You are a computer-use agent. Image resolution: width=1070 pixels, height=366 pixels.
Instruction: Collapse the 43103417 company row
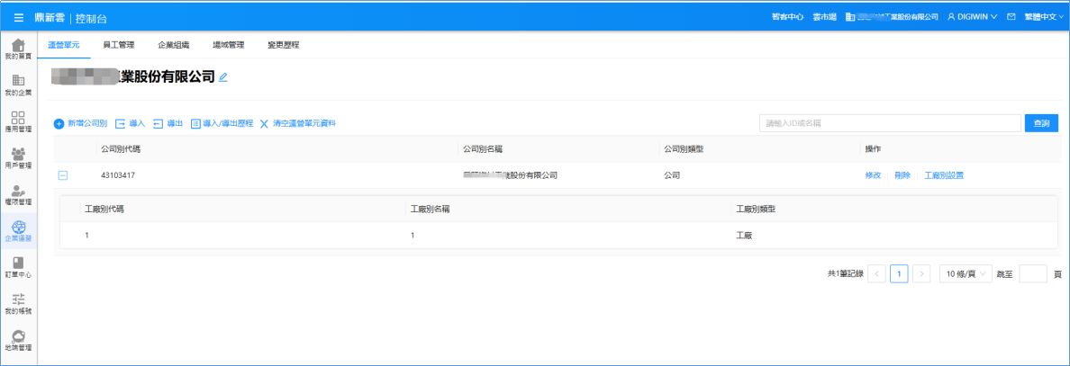point(63,175)
